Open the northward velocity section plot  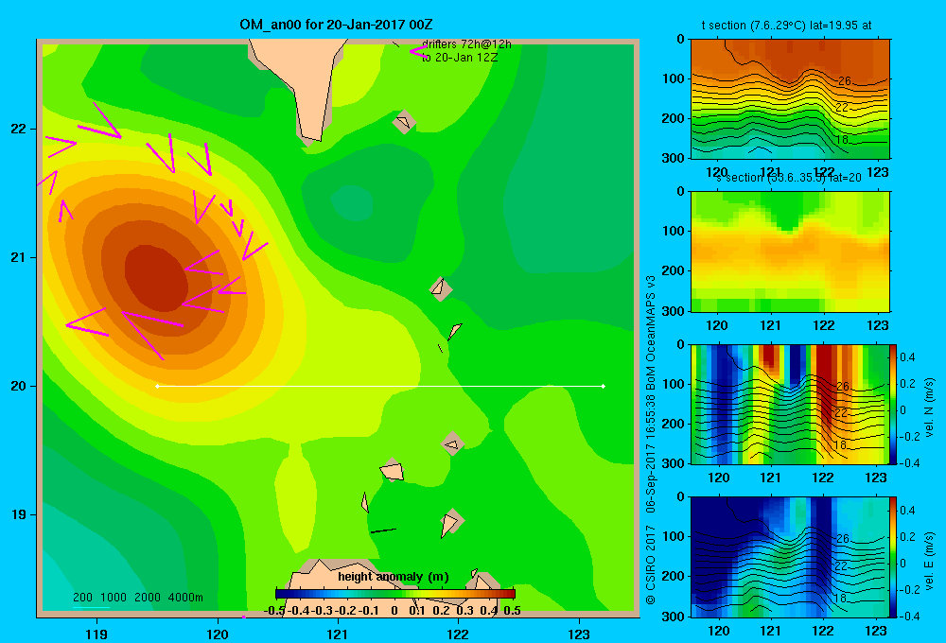click(x=790, y=404)
